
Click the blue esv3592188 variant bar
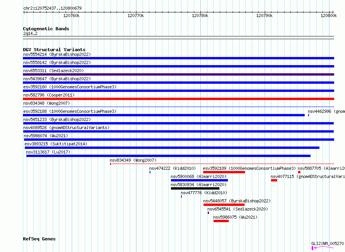click(x=164, y=115)
